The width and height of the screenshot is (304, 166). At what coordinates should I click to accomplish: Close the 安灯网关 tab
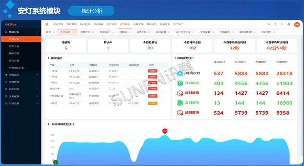click(274, 32)
